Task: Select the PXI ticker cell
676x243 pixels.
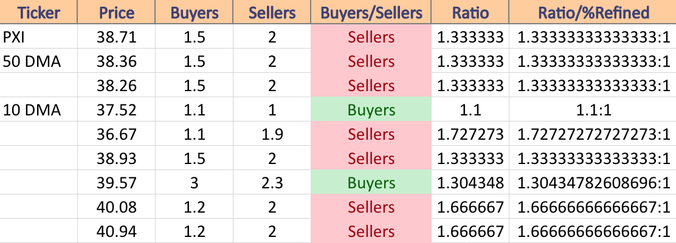Action: pos(38,36)
